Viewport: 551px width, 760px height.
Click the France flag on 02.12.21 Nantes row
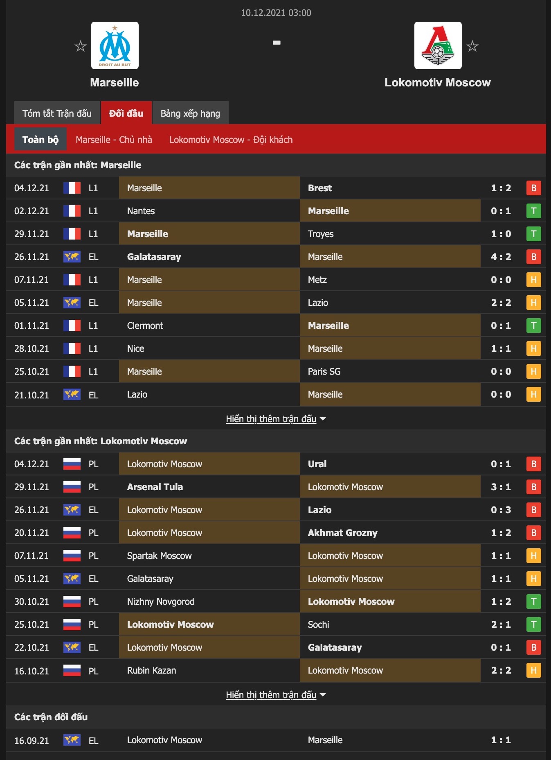(x=72, y=211)
